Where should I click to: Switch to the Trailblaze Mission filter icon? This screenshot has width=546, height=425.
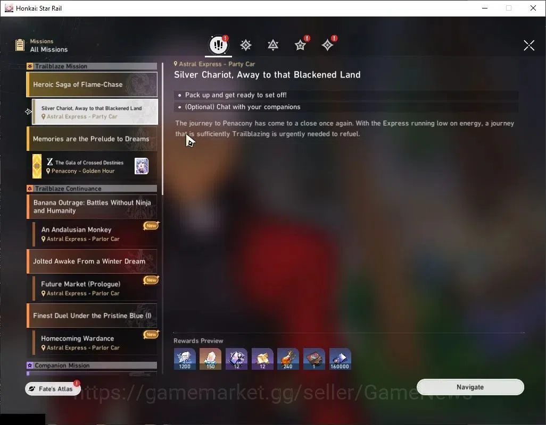(246, 45)
